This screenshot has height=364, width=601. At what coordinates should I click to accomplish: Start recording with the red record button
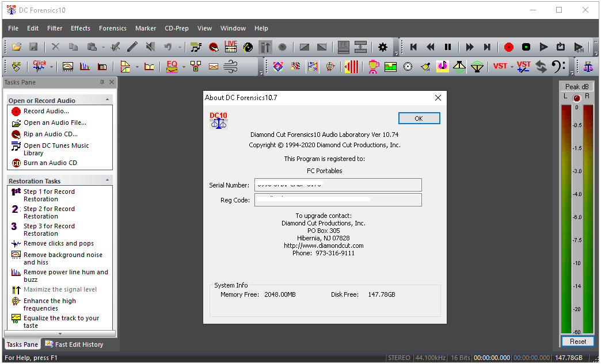click(509, 47)
